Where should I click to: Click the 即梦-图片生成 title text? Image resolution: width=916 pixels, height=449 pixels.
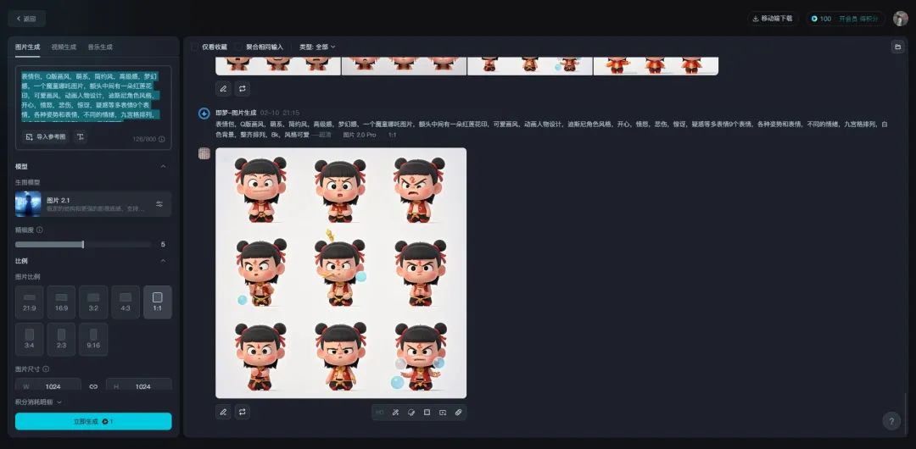pos(236,113)
